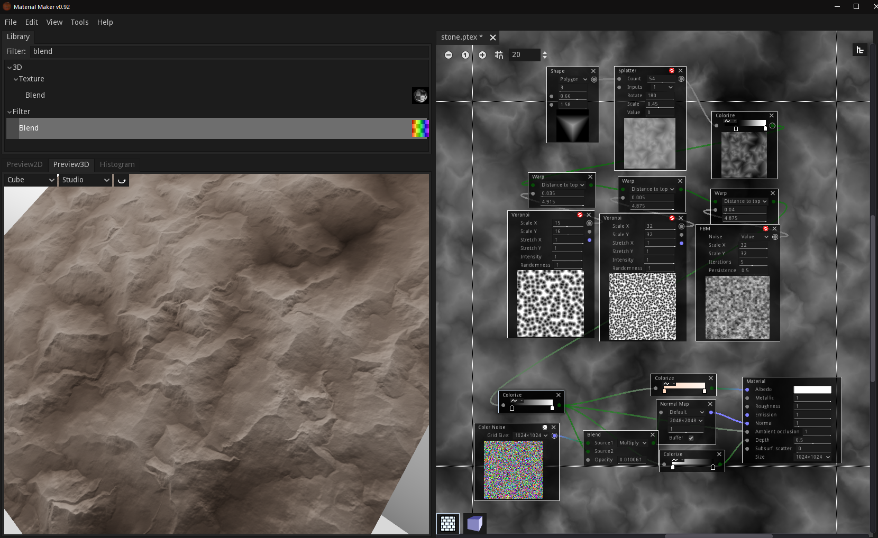Collapse the Filter section in the Library

pos(9,112)
